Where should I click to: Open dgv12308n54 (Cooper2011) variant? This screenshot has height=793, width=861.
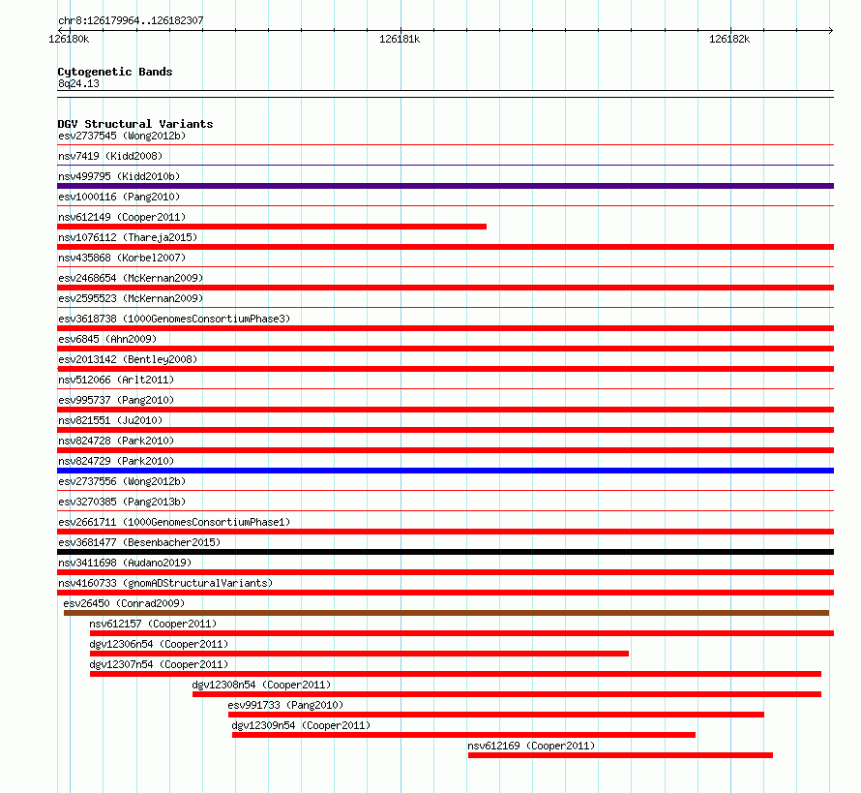(x=261, y=685)
